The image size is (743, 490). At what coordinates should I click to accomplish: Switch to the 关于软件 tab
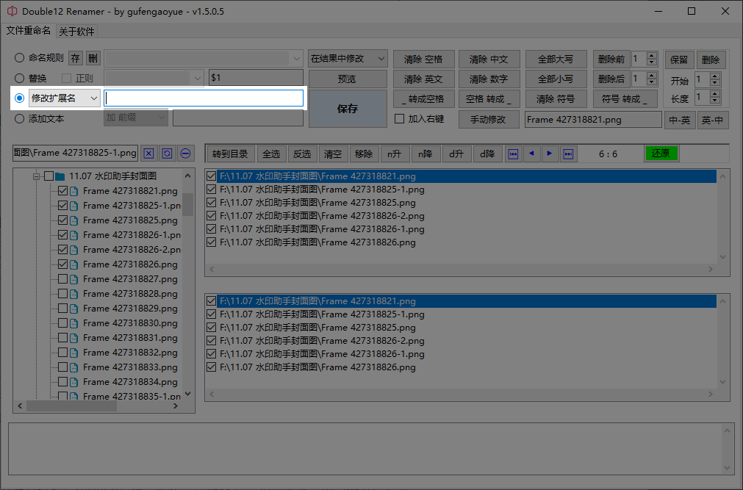(76, 32)
